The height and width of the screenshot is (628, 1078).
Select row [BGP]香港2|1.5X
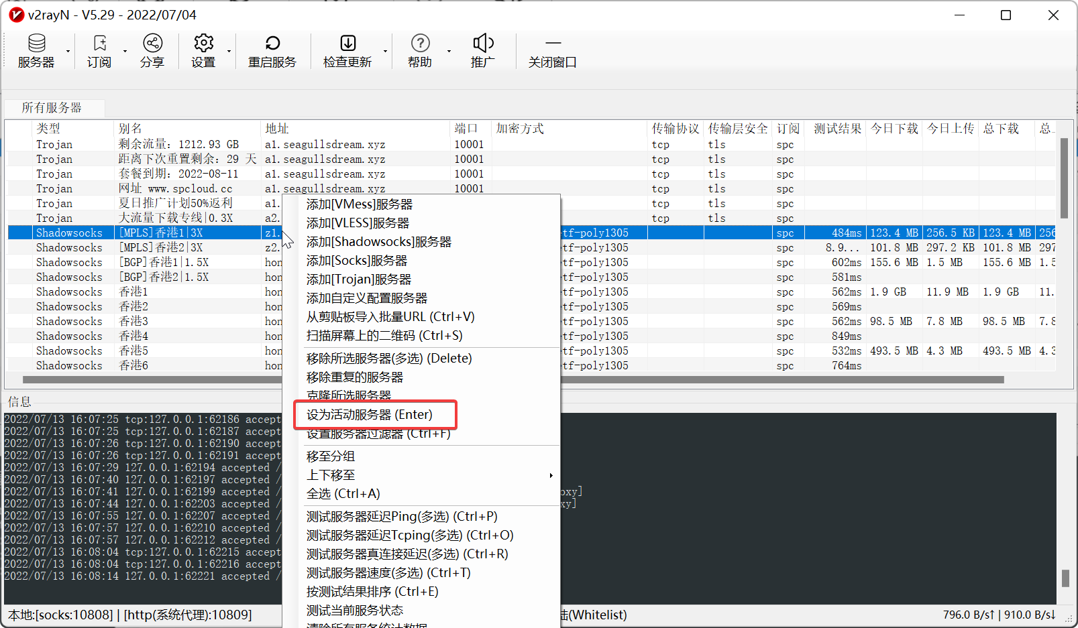531,277
